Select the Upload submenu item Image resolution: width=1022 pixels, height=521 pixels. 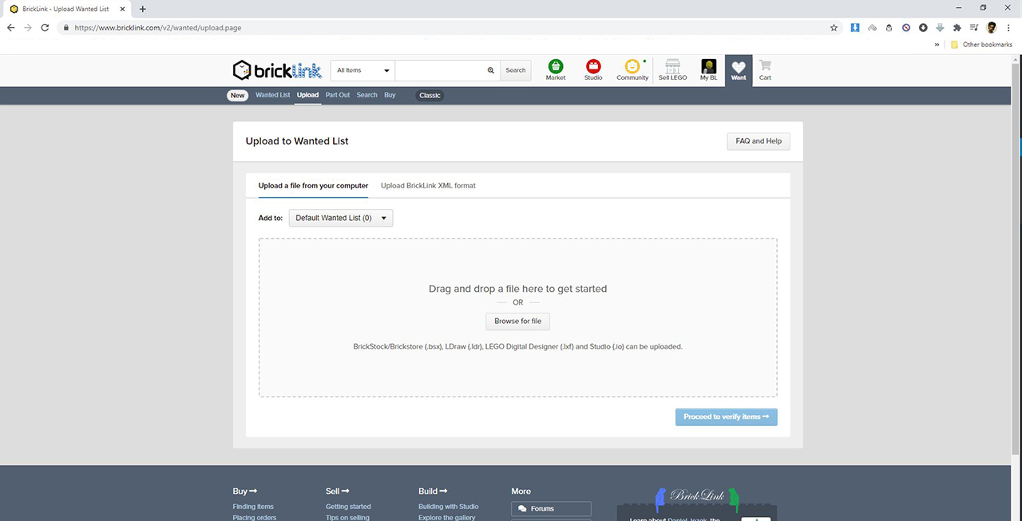tap(307, 95)
